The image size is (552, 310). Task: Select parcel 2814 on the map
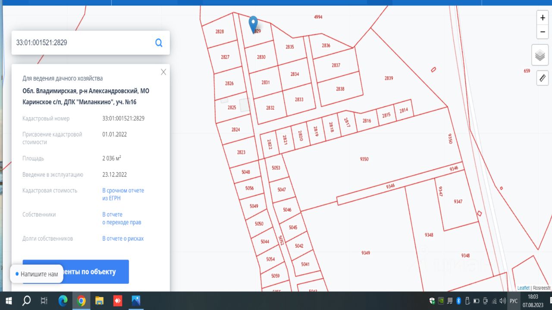pyautogui.click(x=404, y=110)
